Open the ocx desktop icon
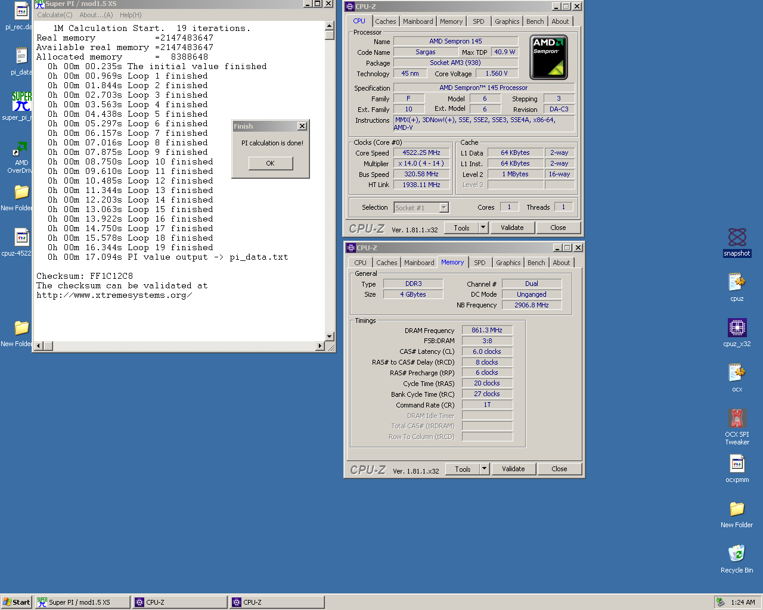763x610 pixels. (x=737, y=373)
